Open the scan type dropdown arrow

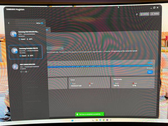[x=62, y=48]
